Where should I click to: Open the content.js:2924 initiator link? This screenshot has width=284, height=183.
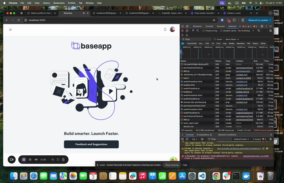coord(243,78)
